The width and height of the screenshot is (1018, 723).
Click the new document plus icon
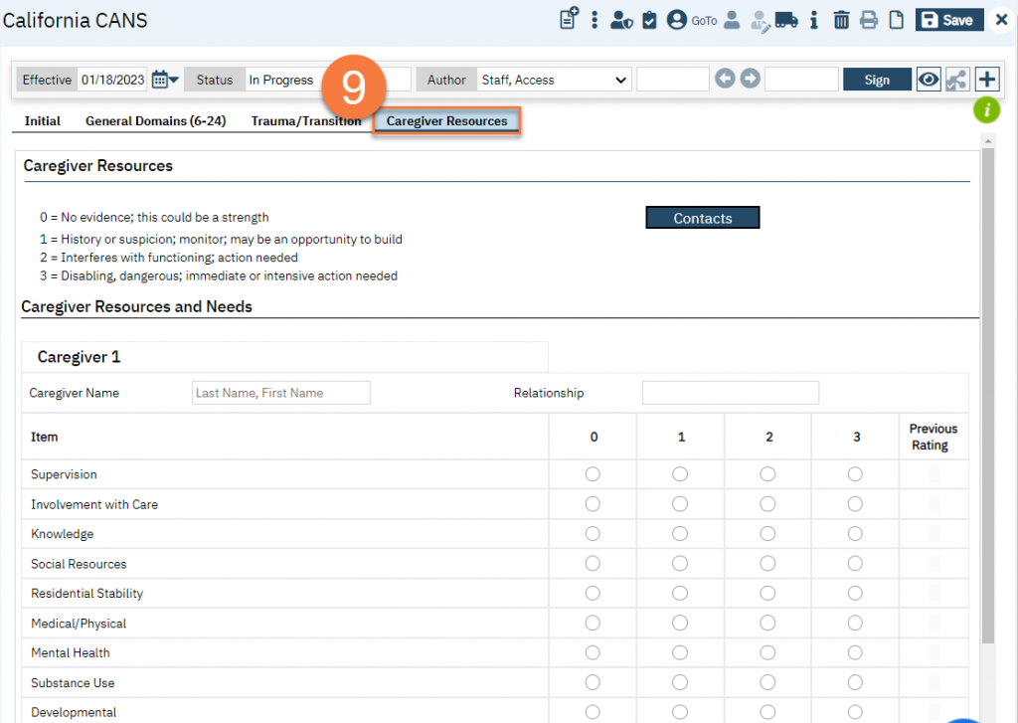point(569,19)
